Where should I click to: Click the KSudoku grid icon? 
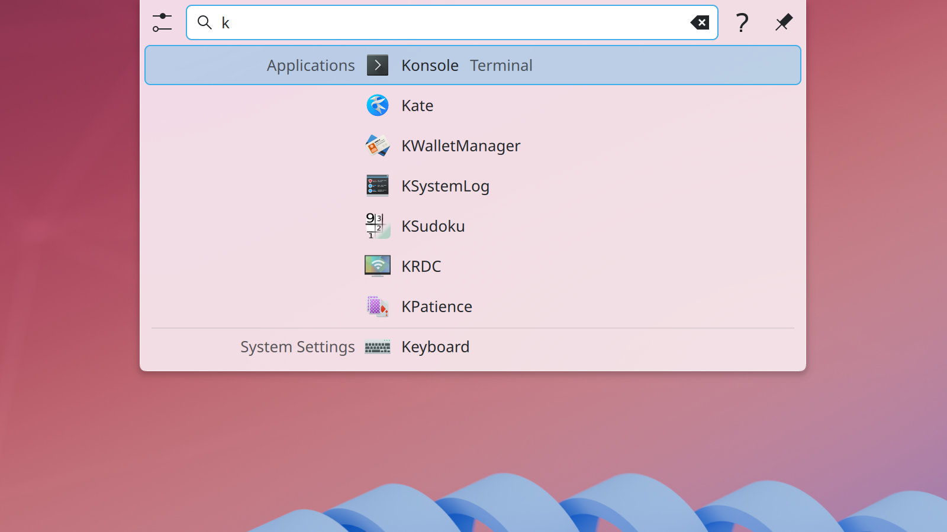(378, 226)
